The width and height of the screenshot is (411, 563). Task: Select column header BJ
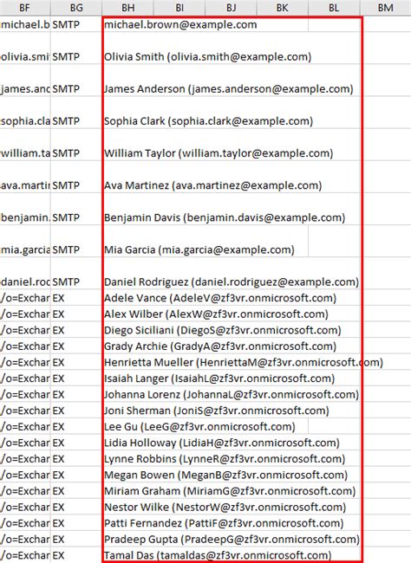(x=231, y=8)
